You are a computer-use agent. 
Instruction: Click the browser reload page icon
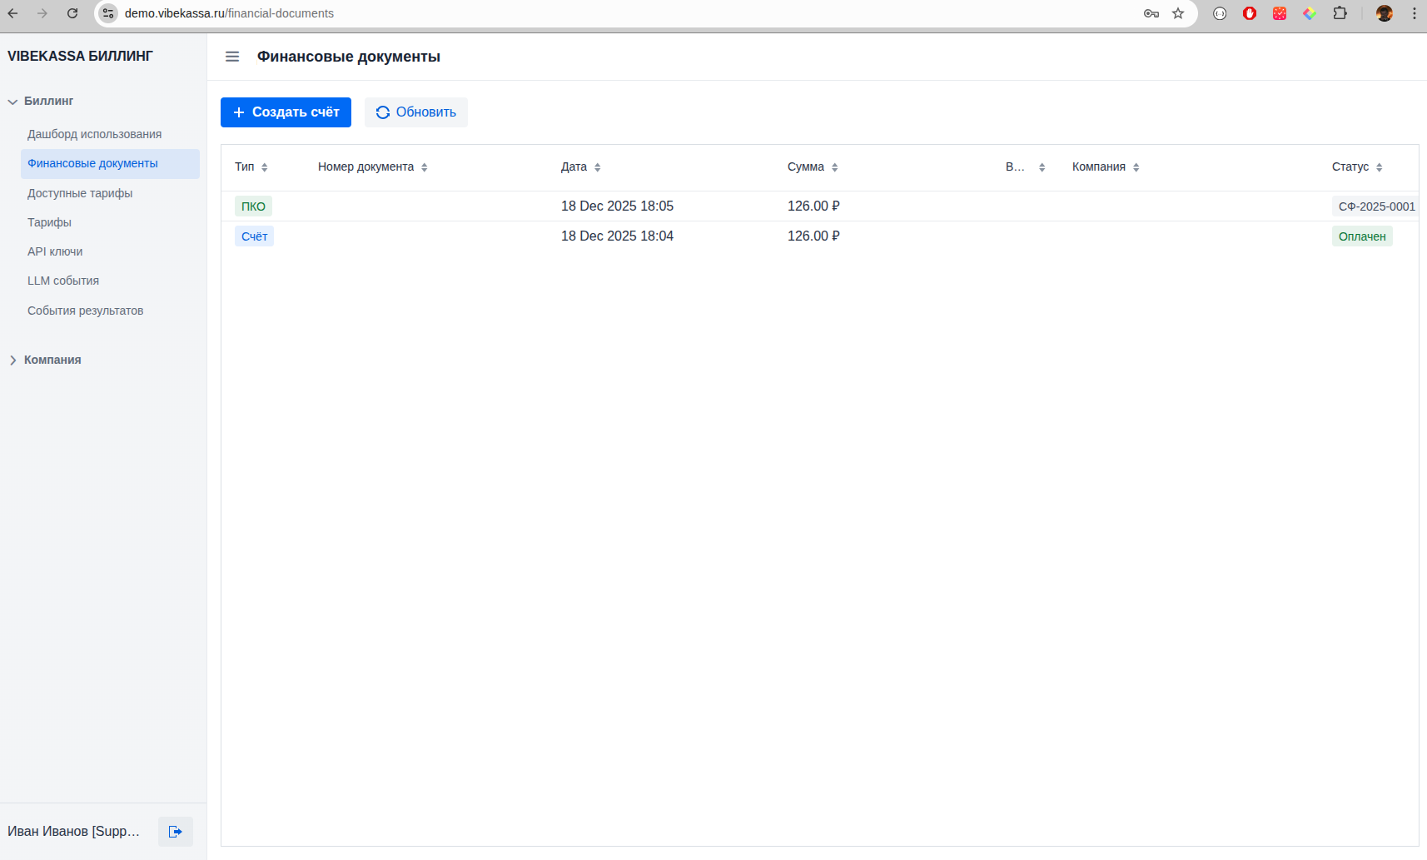72,13
